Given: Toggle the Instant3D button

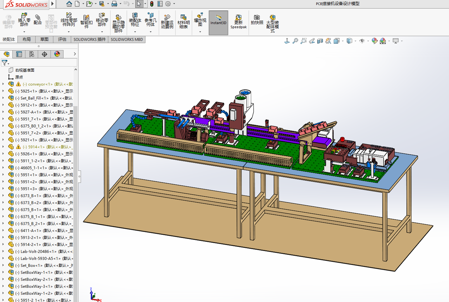Looking at the screenshot, I should point(218,22).
